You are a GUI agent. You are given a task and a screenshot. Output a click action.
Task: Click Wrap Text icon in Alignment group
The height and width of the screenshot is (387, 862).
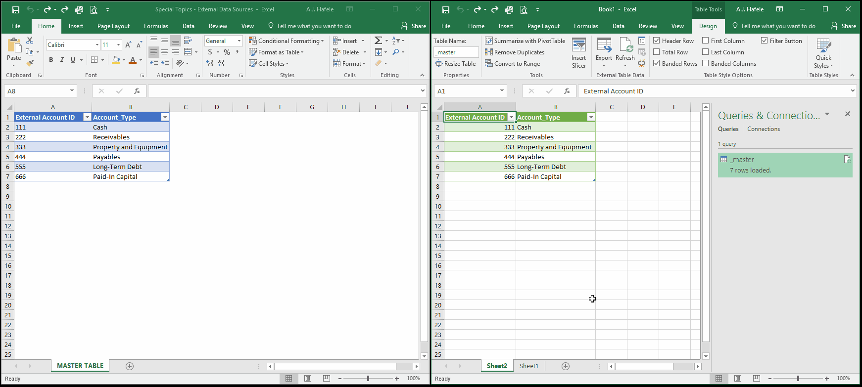(188, 41)
